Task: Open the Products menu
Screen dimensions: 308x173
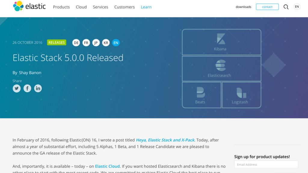Action: (x=61, y=7)
